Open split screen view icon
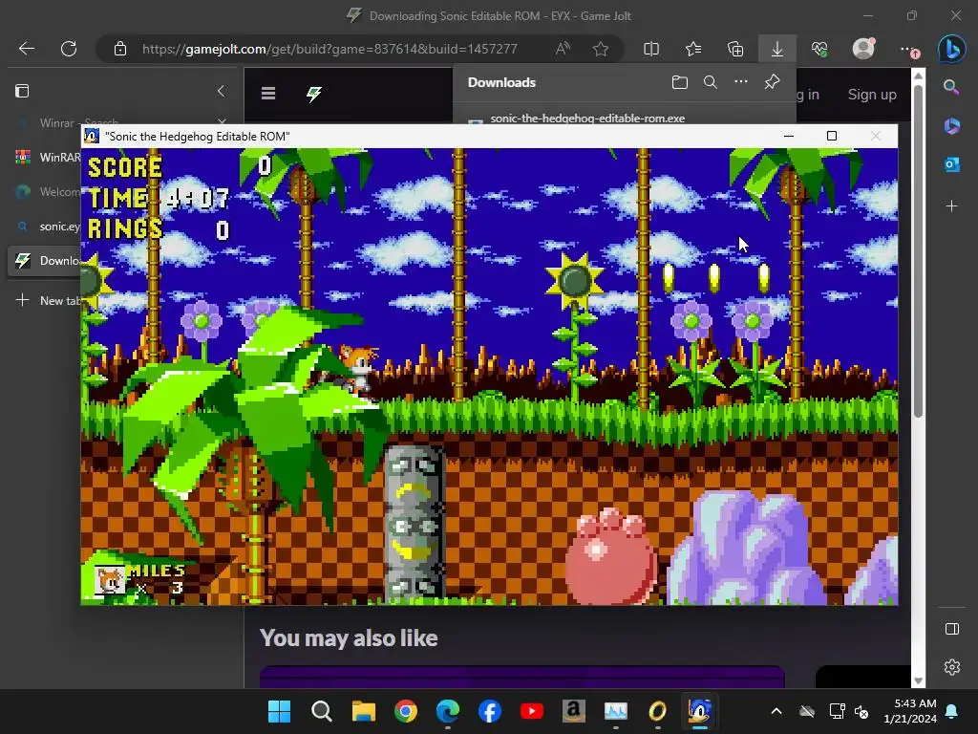 tap(651, 49)
